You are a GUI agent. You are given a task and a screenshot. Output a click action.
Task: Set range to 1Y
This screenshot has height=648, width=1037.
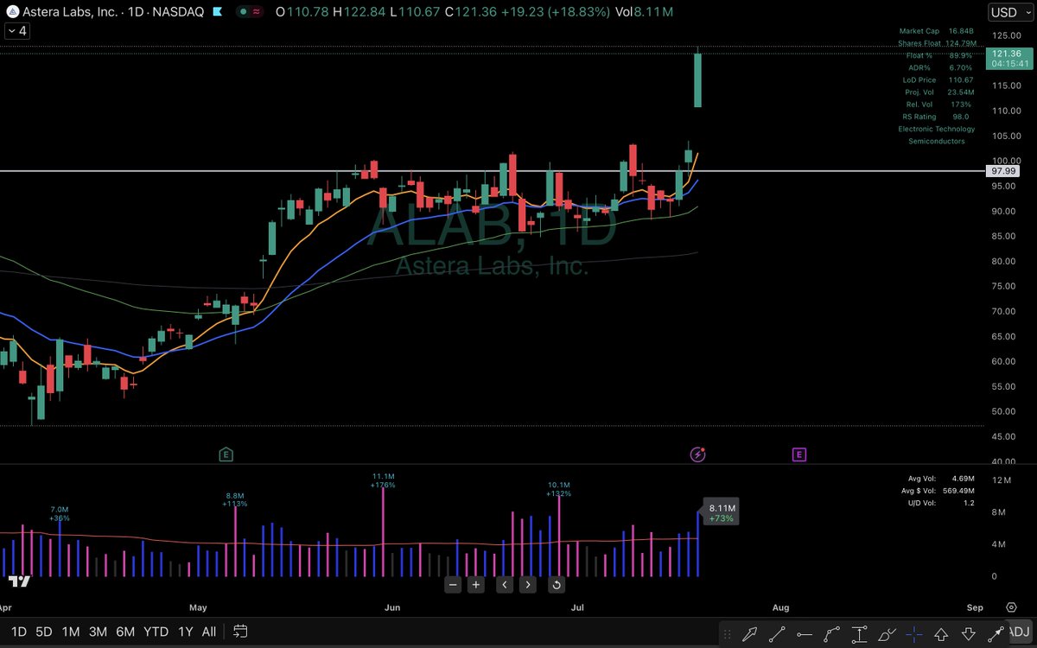(x=185, y=632)
